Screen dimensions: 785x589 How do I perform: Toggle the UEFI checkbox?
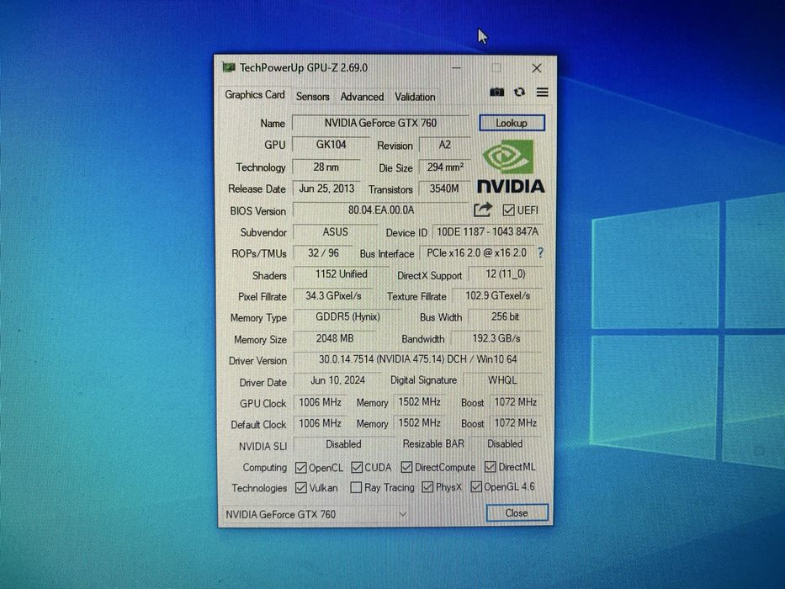(x=509, y=210)
